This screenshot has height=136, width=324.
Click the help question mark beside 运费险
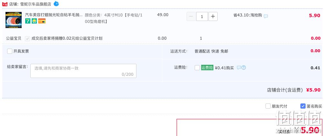243,67
